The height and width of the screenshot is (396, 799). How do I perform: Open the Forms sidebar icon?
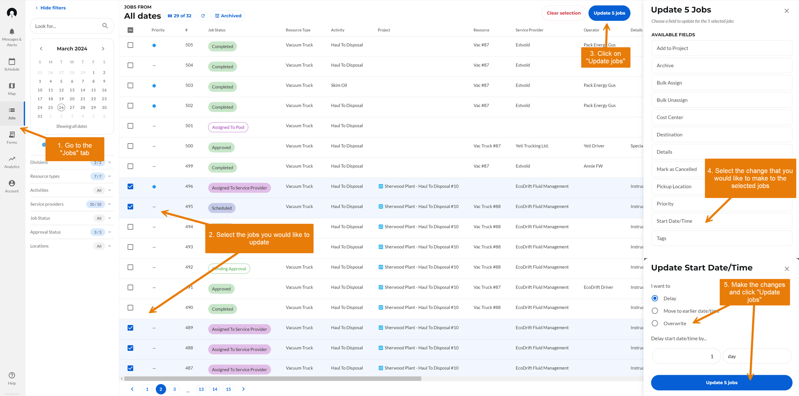12,135
